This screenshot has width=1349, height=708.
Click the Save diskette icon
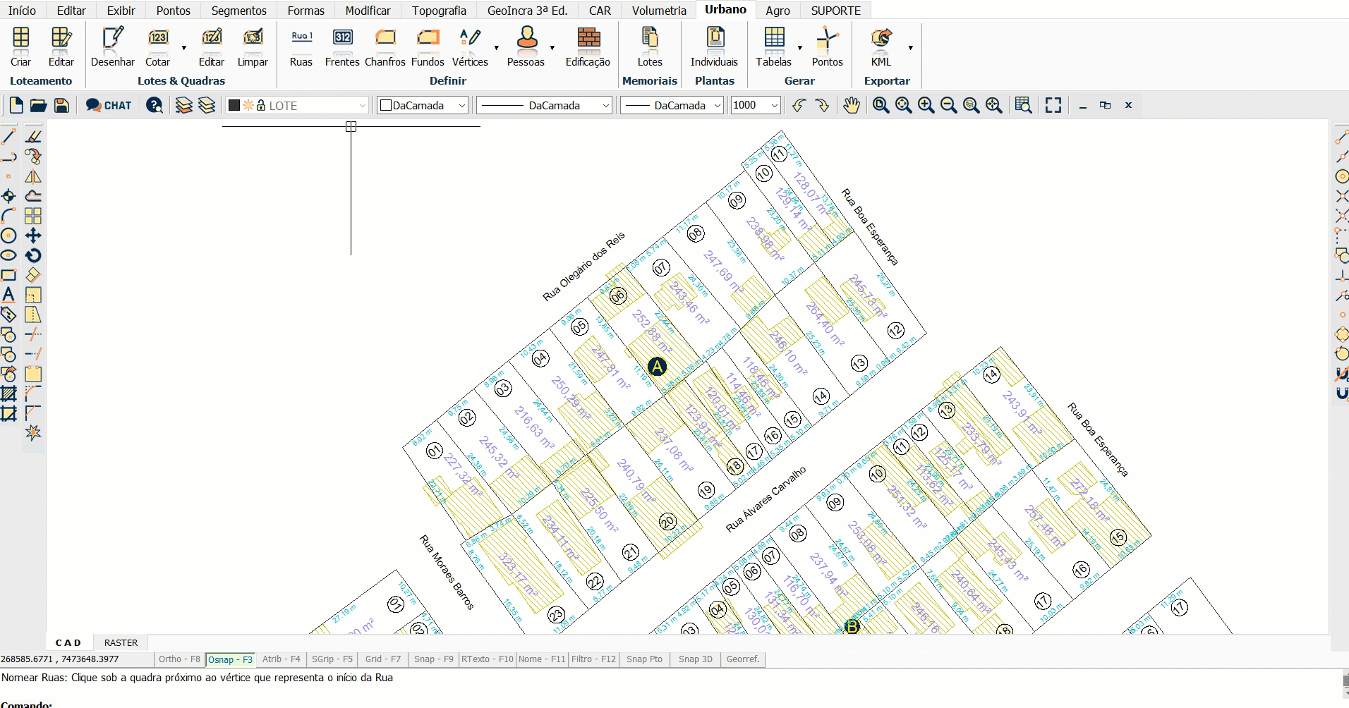62,105
